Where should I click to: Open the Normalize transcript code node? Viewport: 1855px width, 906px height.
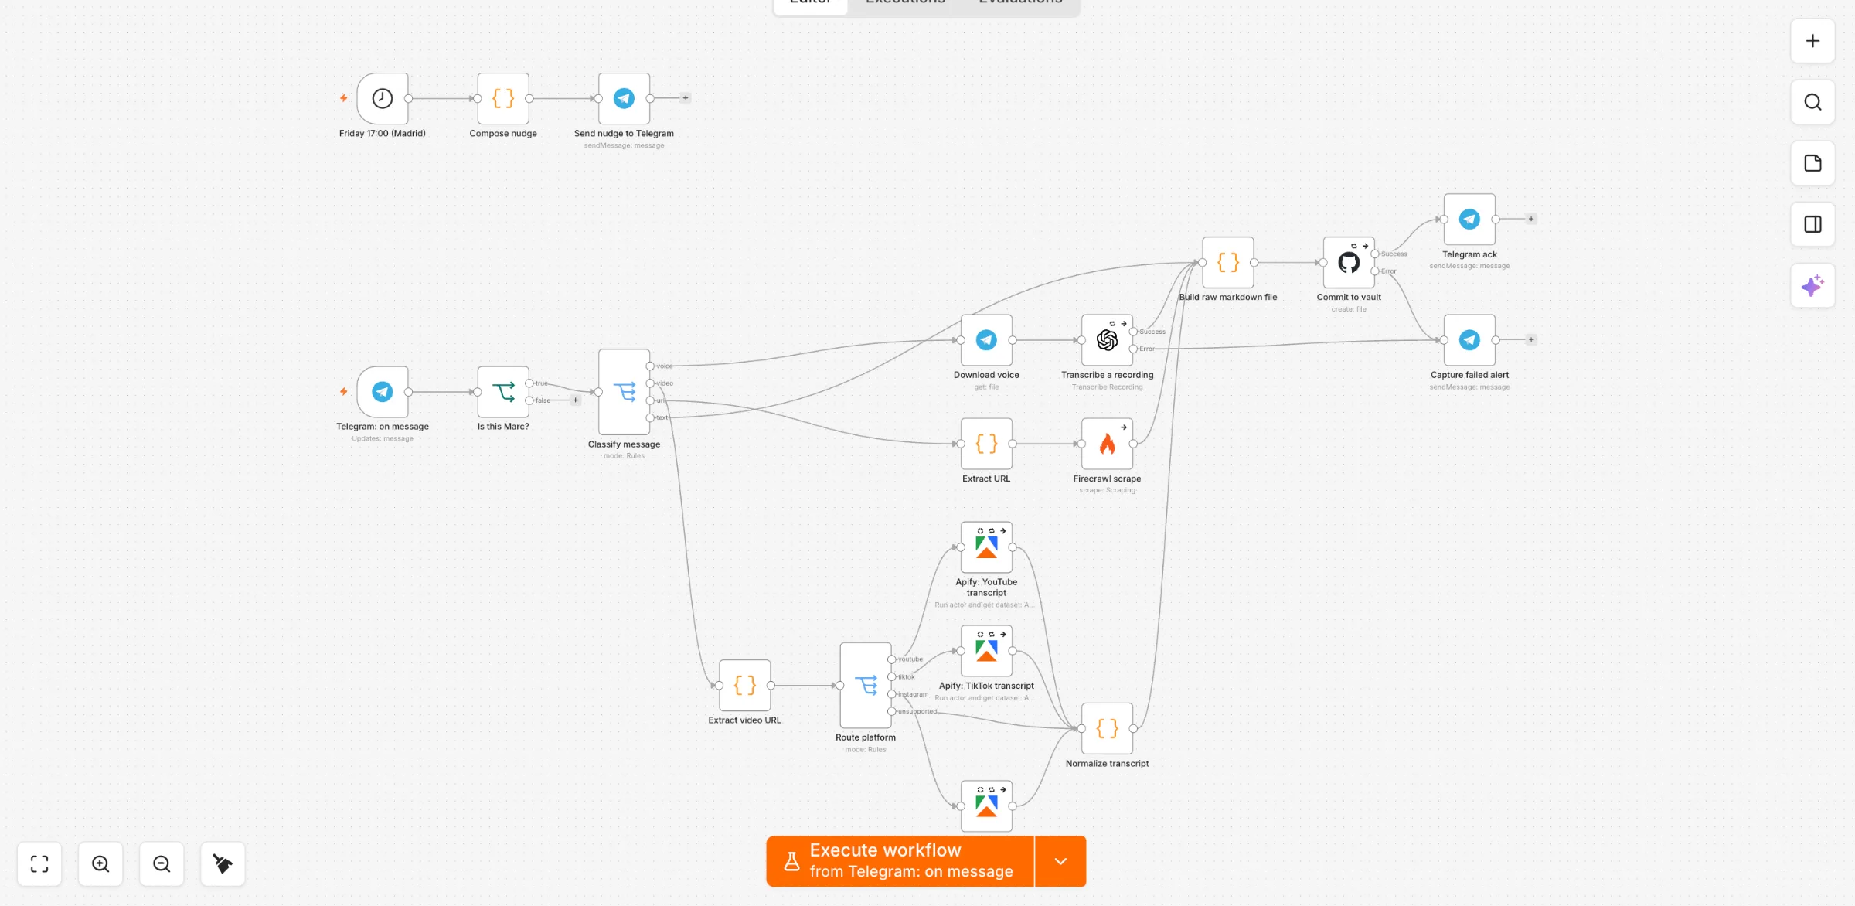(1107, 729)
